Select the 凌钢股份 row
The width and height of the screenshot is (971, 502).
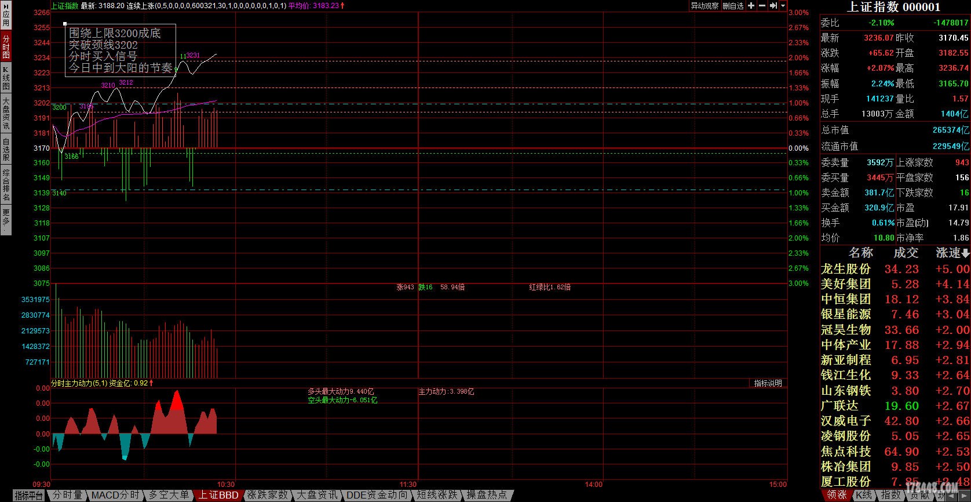(895, 436)
